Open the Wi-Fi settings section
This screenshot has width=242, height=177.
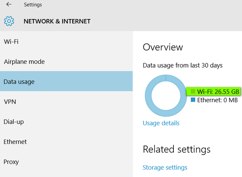67,42
